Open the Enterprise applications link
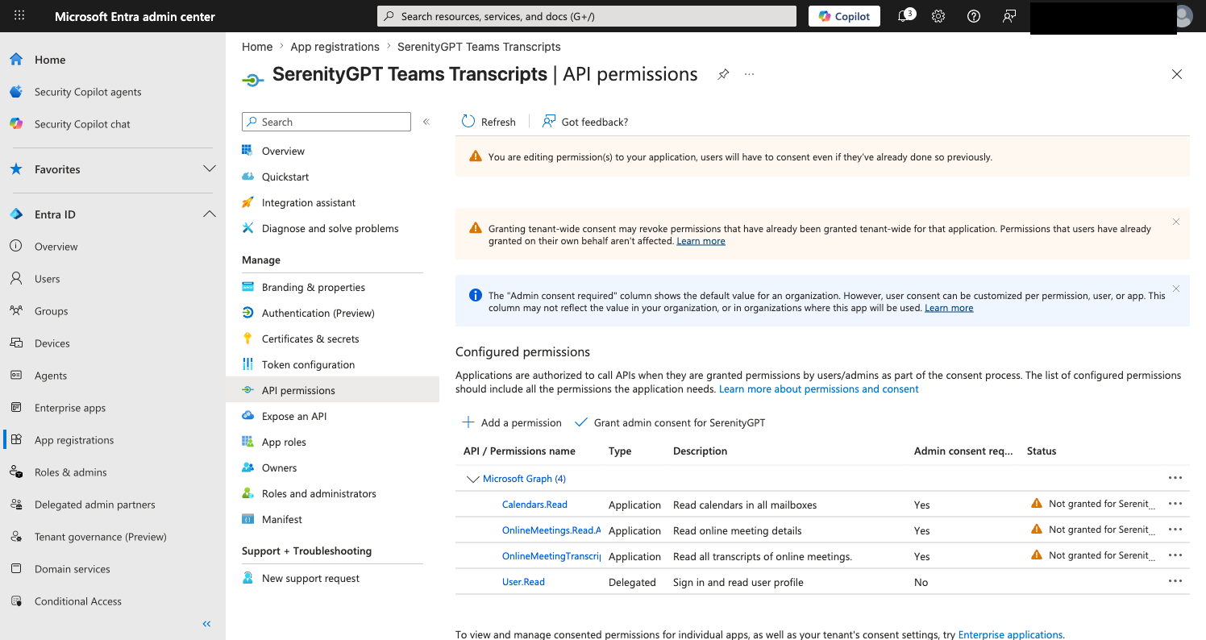1206x640 pixels. 1010,634
